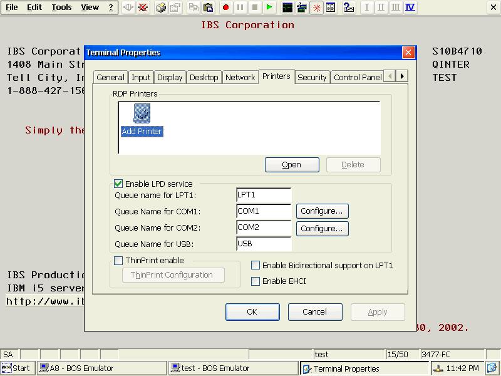Select the Roman numeral IV session icon

coord(410,8)
